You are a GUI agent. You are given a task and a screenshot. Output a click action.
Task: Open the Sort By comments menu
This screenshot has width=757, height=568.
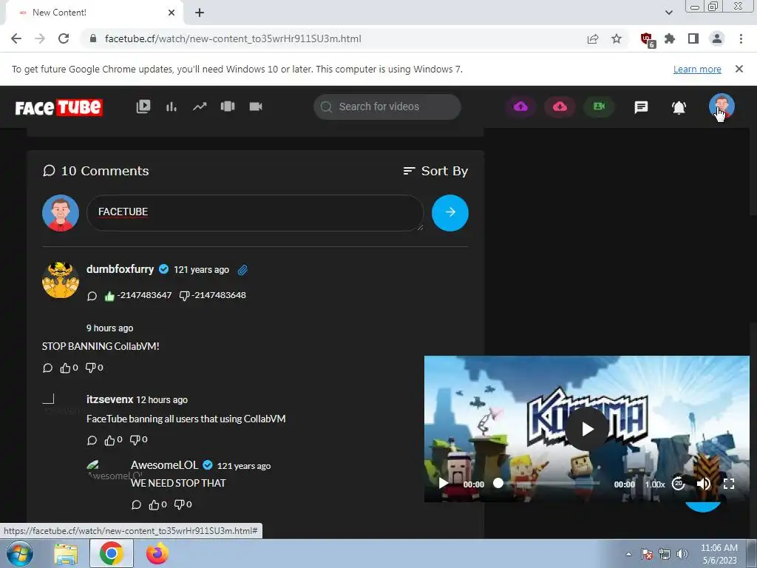[x=435, y=171]
